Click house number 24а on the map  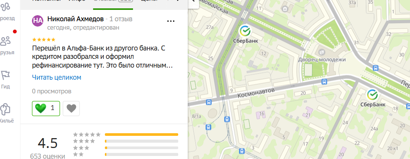[374, 129]
